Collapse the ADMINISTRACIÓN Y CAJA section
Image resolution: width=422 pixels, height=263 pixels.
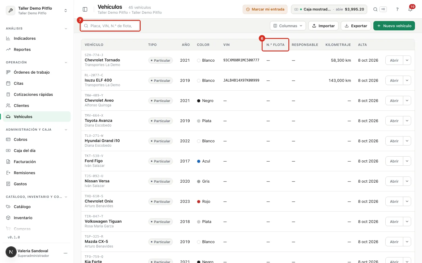(66, 130)
